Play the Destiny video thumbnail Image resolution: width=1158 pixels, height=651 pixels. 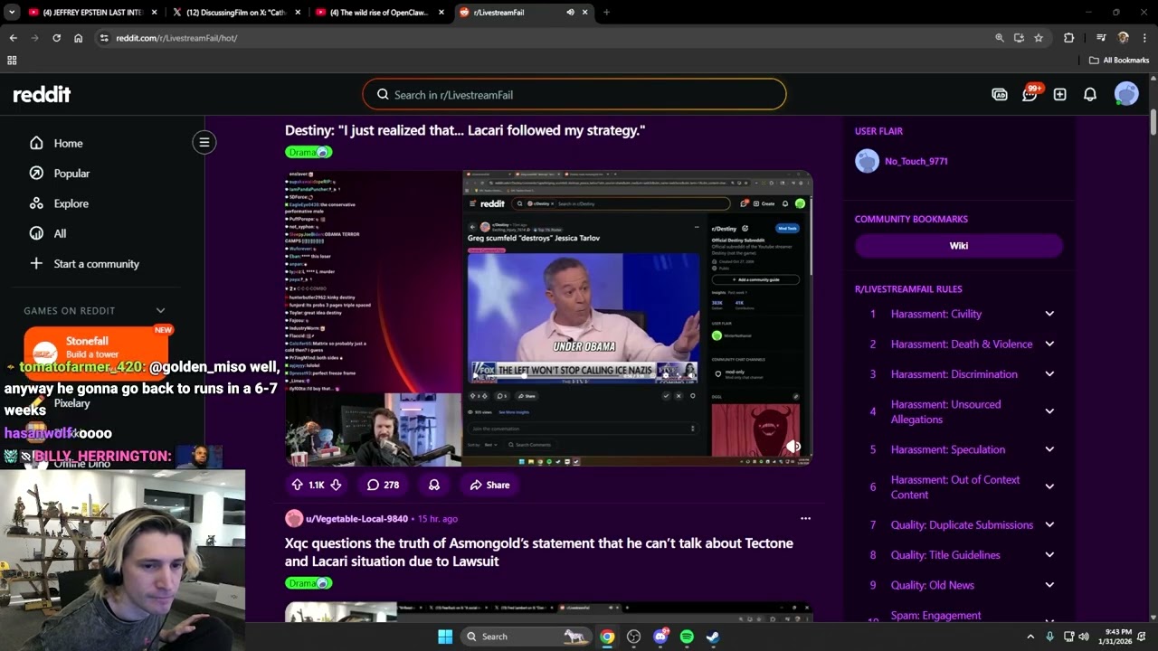point(548,316)
